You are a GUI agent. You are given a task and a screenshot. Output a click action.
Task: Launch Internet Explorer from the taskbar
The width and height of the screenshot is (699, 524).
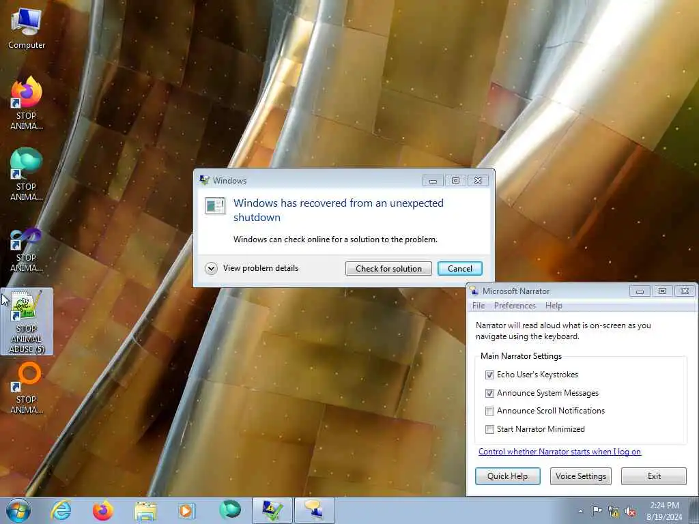[61, 510]
